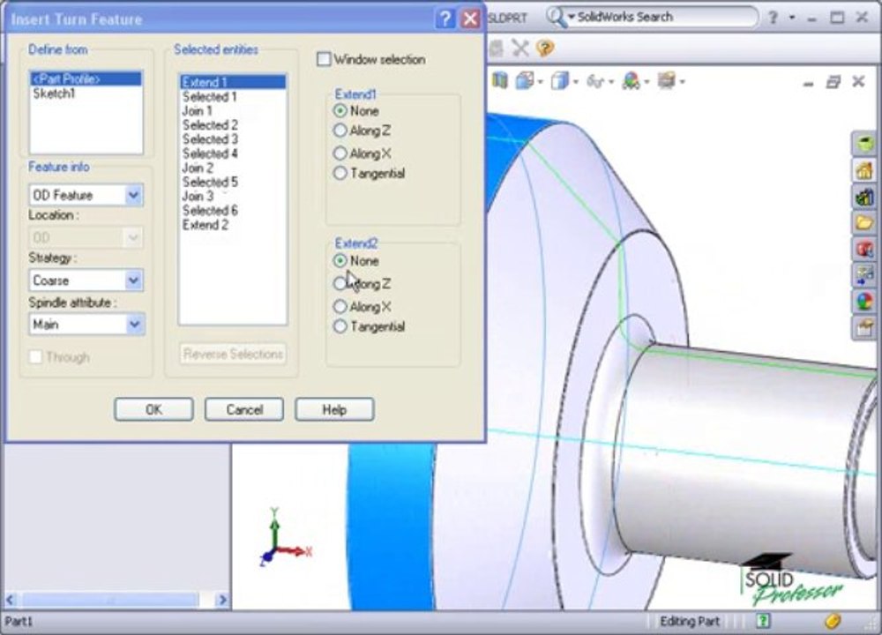Select Sketch1 in Define from list
This screenshot has width=882, height=635.
pos(86,93)
